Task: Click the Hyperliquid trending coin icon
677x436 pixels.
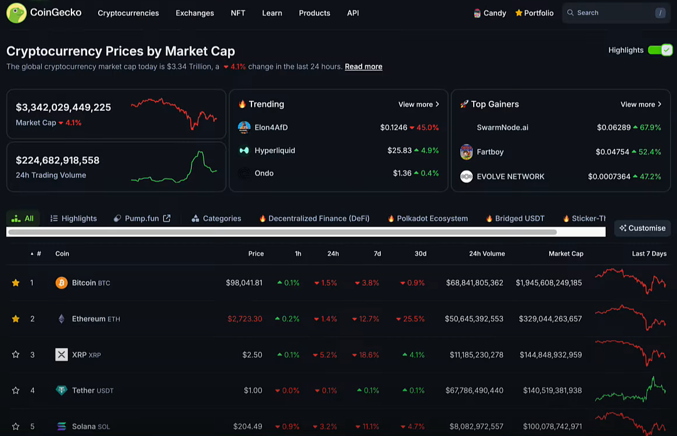Action: point(244,150)
